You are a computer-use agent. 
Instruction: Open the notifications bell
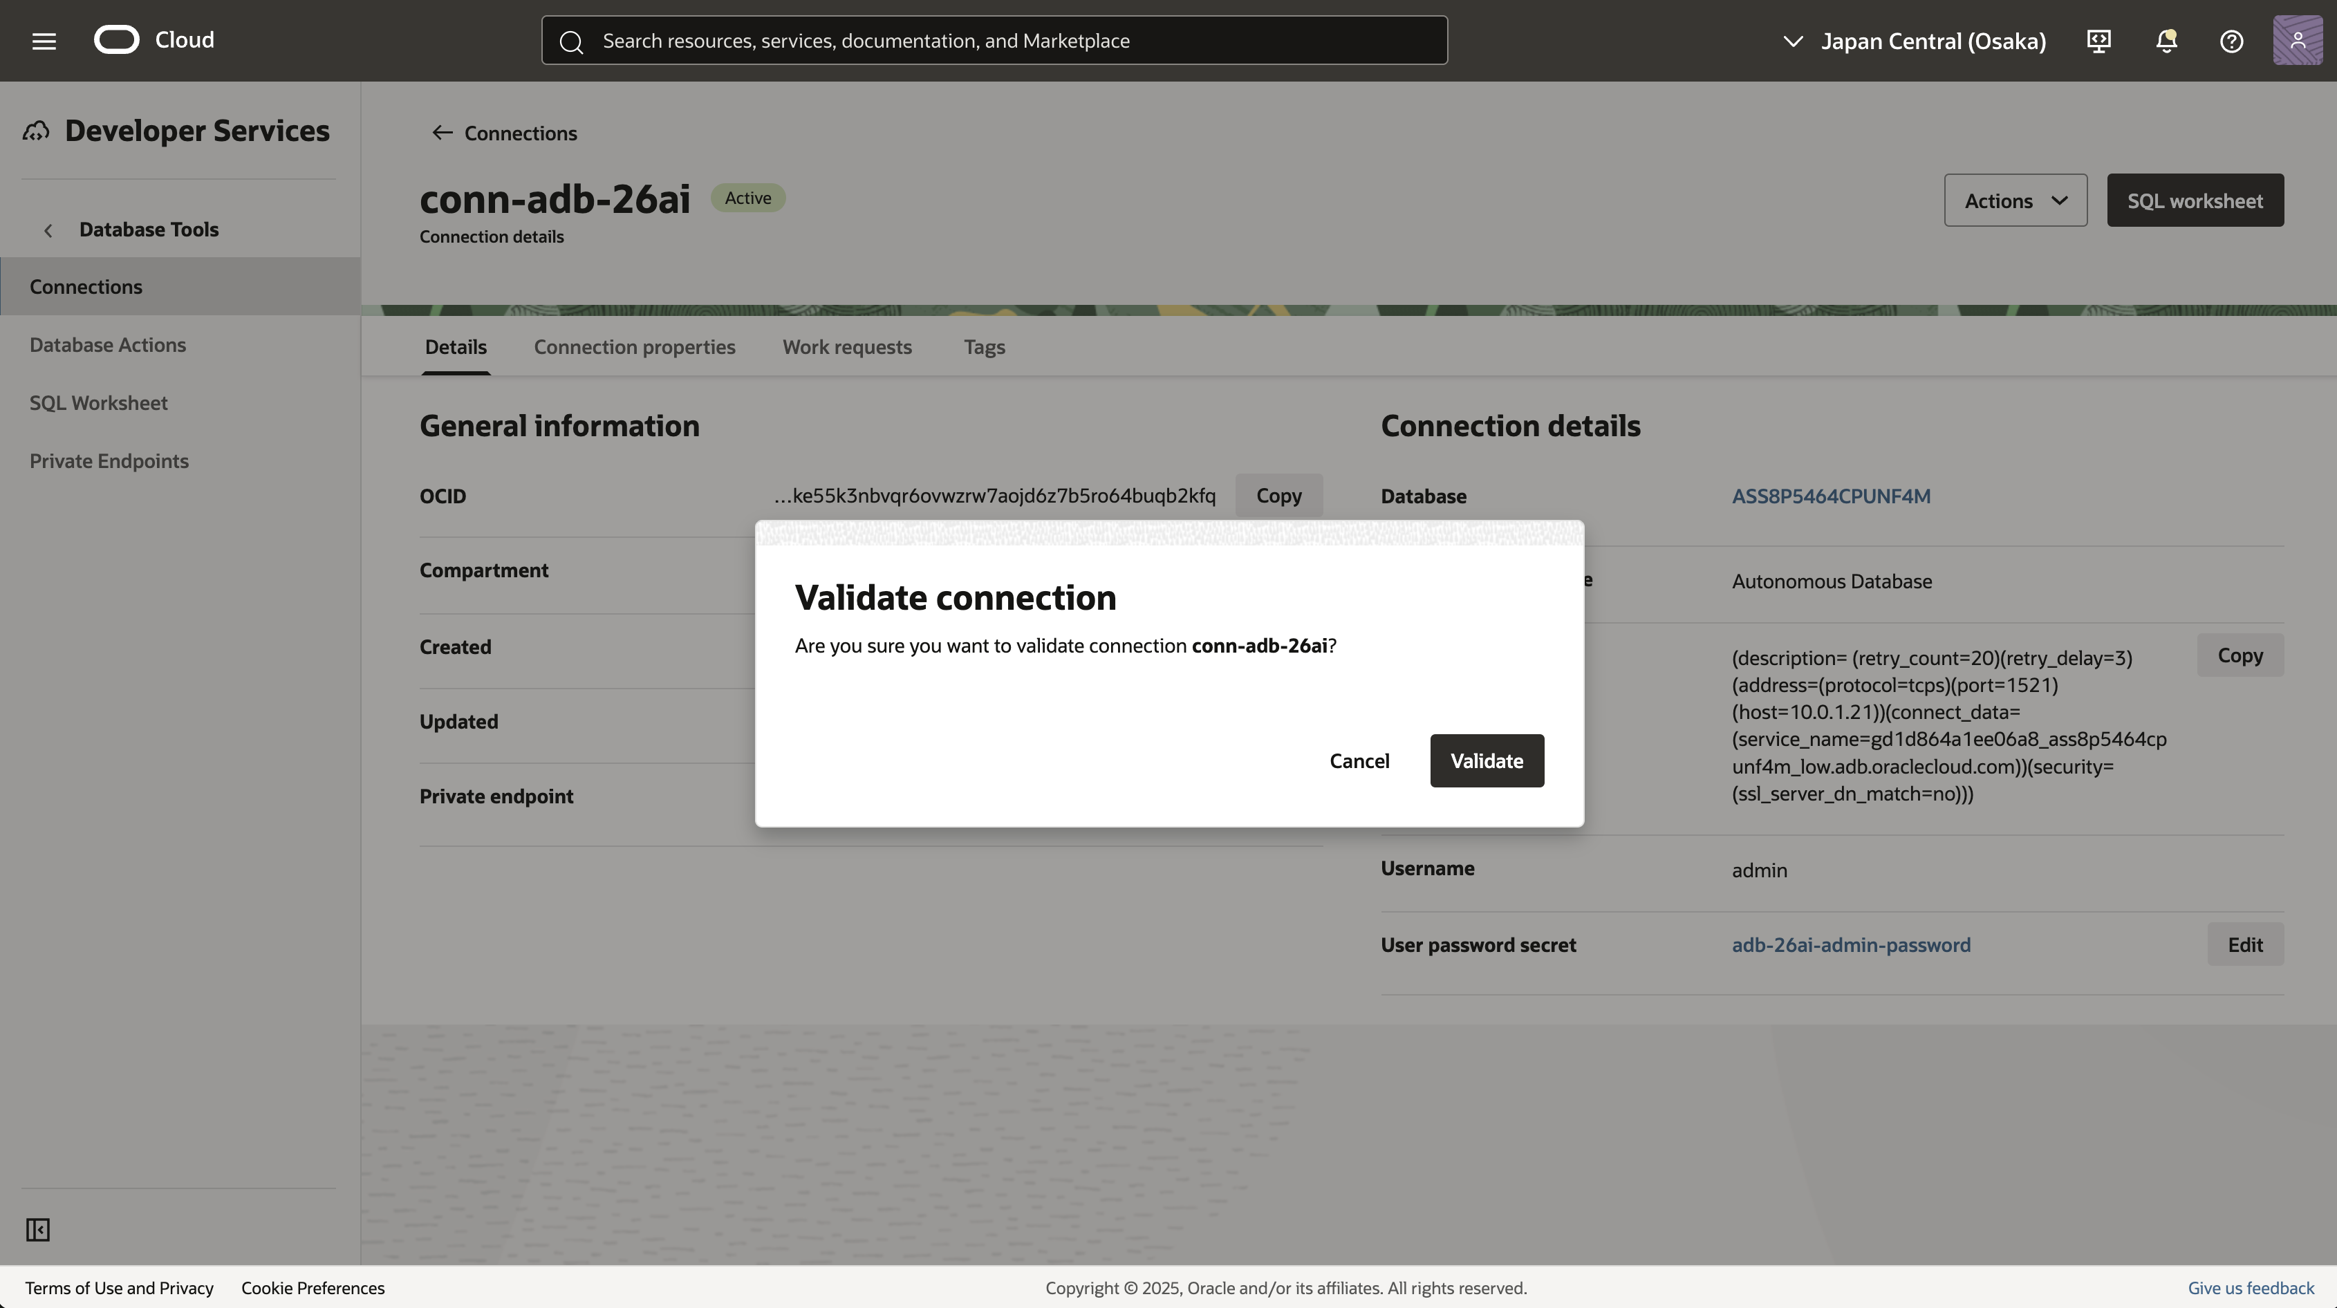point(2166,41)
